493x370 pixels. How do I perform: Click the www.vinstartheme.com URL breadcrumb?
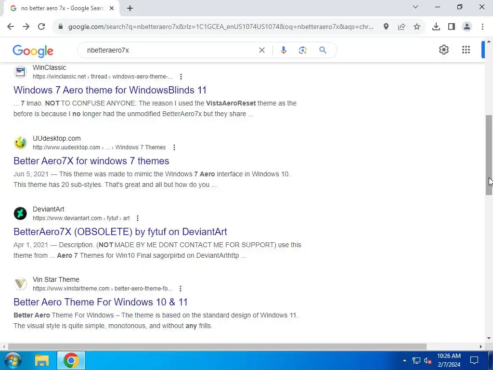103,289
